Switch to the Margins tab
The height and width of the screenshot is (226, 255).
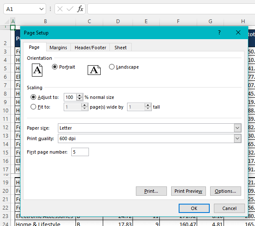coord(58,48)
